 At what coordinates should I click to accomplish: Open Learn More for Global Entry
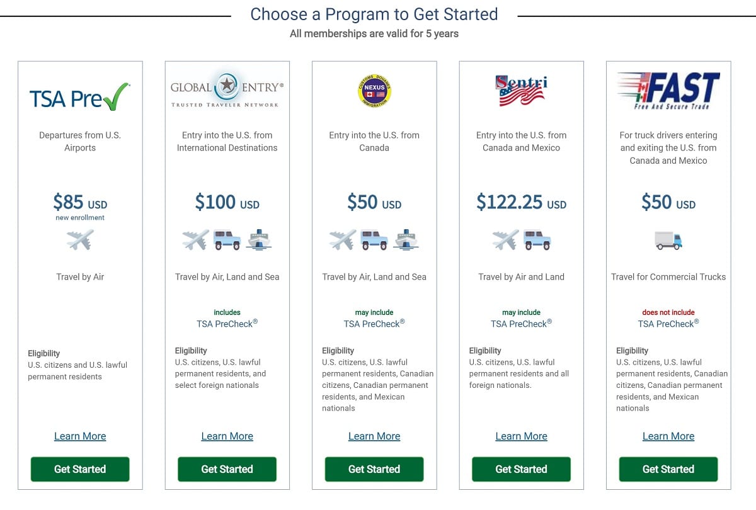[227, 436]
